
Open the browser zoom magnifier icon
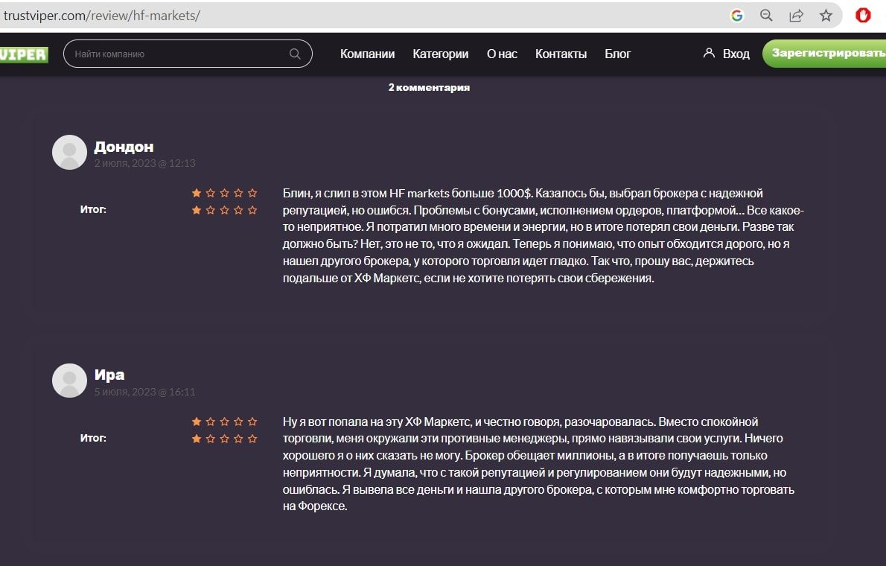coord(766,16)
